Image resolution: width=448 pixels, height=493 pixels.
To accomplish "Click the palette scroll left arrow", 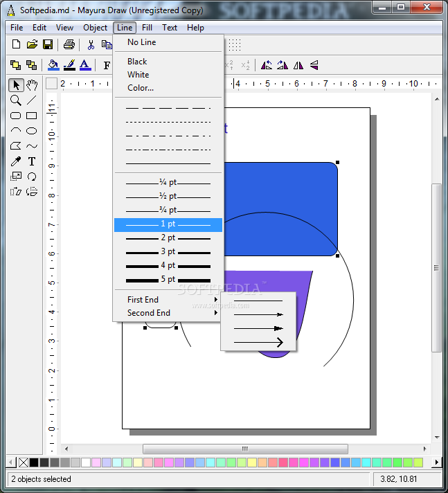I will 11,463.
